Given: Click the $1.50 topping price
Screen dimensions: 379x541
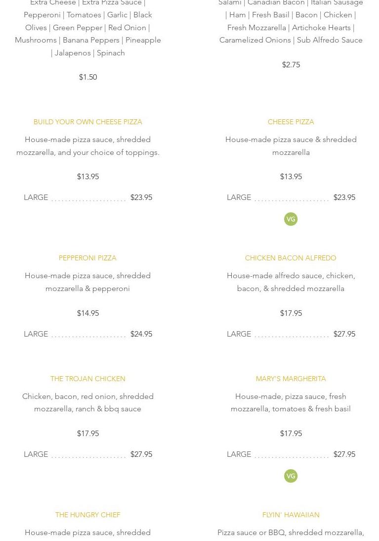Looking at the screenshot, I should [x=87, y=77].
